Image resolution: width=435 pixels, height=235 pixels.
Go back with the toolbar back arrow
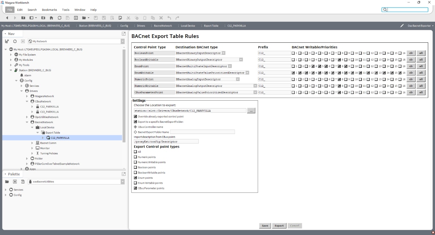[7, 18]
